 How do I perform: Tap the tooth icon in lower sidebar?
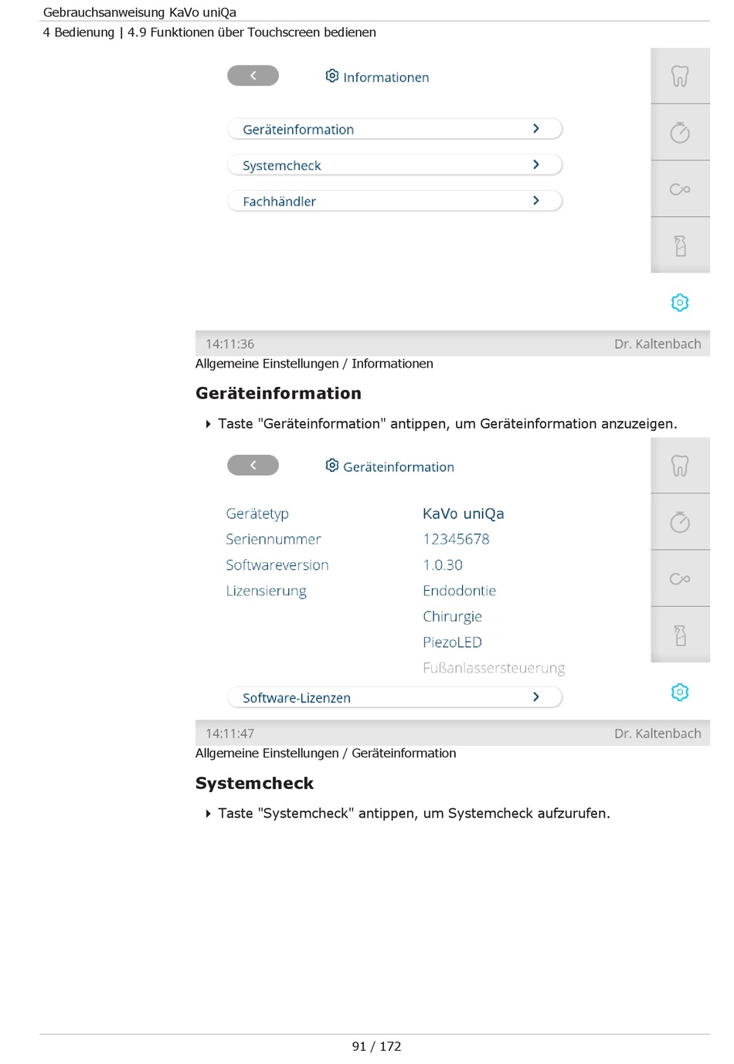pyautogui.click(x=680, y=466)
